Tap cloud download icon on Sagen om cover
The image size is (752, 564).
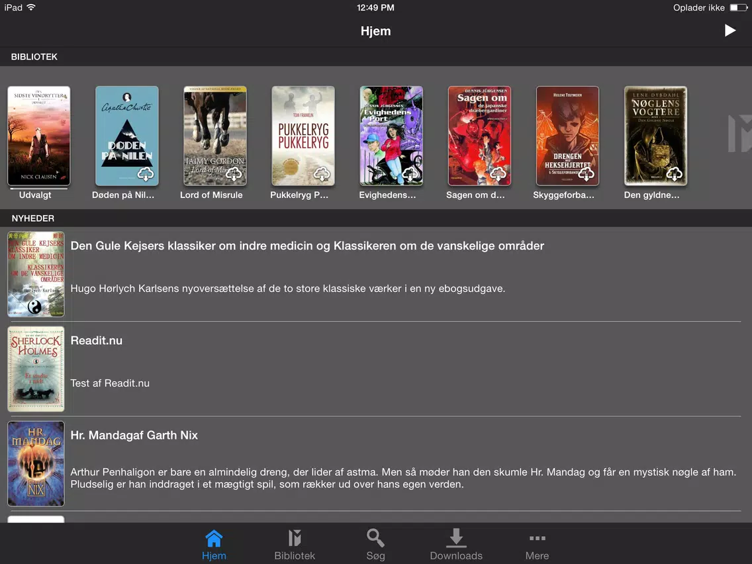[x=498, y=173]
